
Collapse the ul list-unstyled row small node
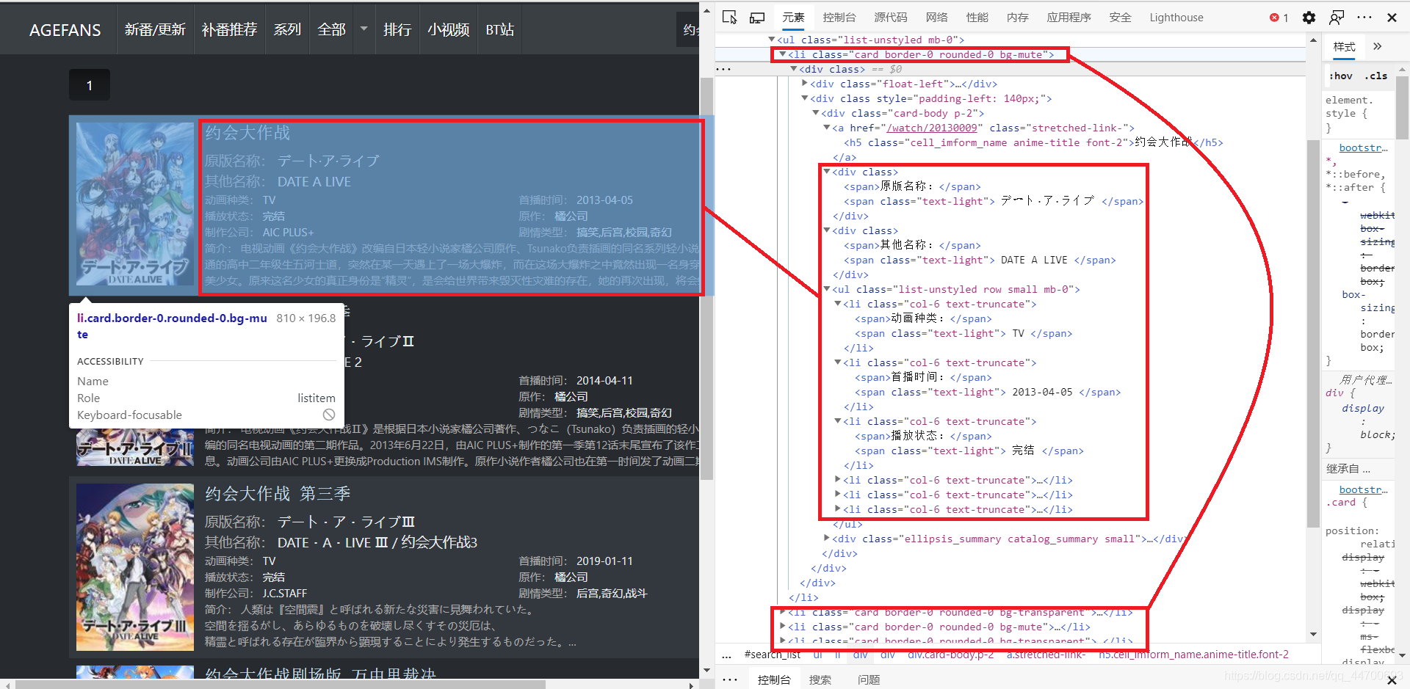point(827,289)
